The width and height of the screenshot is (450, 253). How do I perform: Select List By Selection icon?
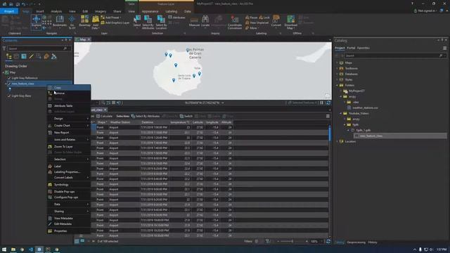point(24,56)
